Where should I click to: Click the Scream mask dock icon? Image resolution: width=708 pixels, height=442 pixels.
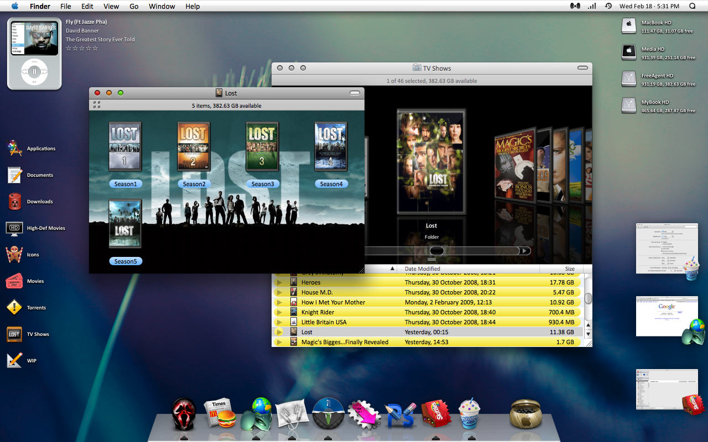tap(184, 414)
